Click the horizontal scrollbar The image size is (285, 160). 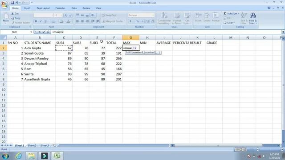tap(218, 145)
